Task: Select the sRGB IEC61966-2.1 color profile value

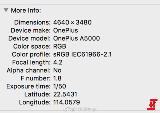Action: (x=82, y=54)
